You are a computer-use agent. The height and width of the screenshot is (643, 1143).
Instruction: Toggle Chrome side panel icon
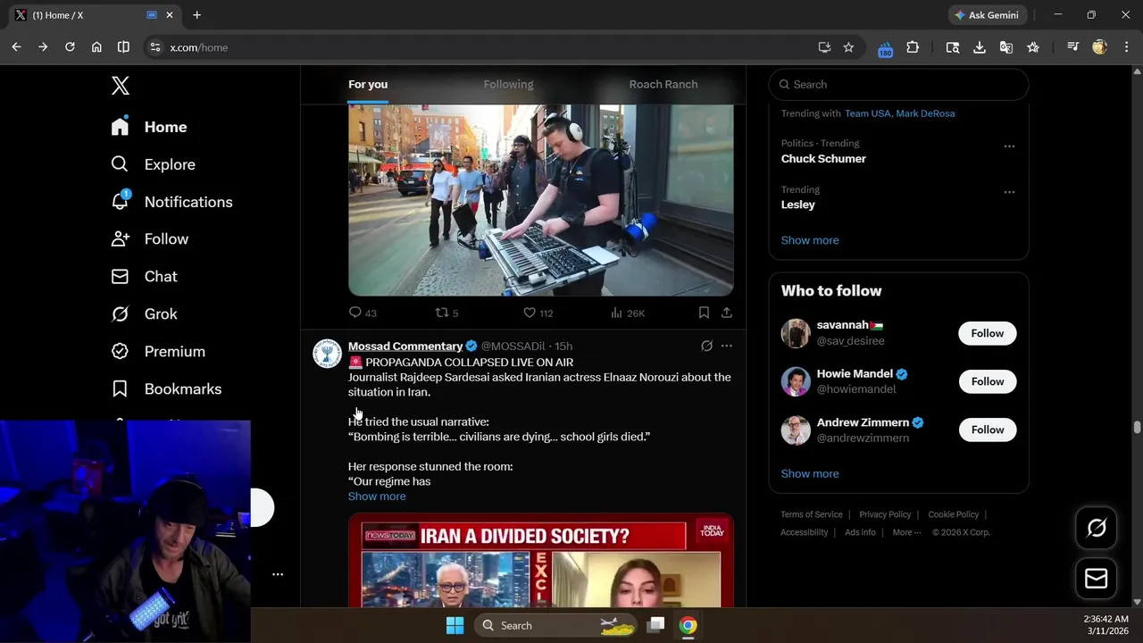123,47
